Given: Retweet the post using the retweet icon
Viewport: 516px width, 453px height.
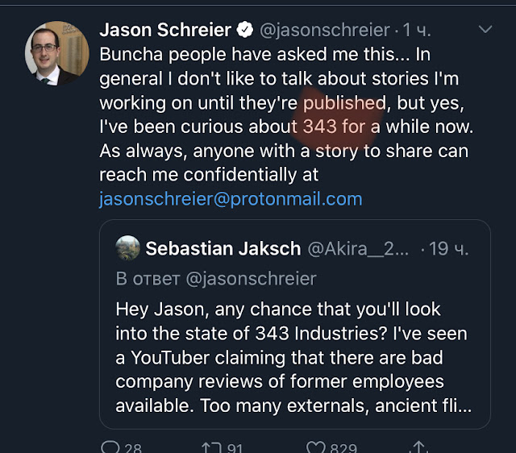Looking at the screenshot, I should (210, 446).
